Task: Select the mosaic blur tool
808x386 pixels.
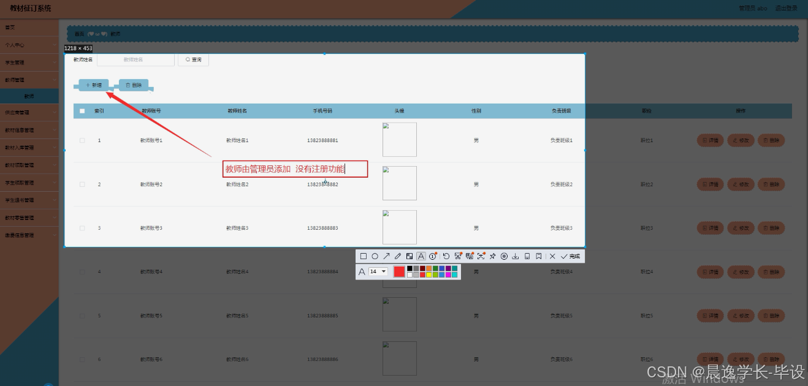Action: [410, 255]
